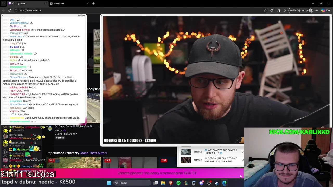This screenshot has height=187, width=333.
Task: Open Discord from the taskbar
Action: tap(201, 183)
